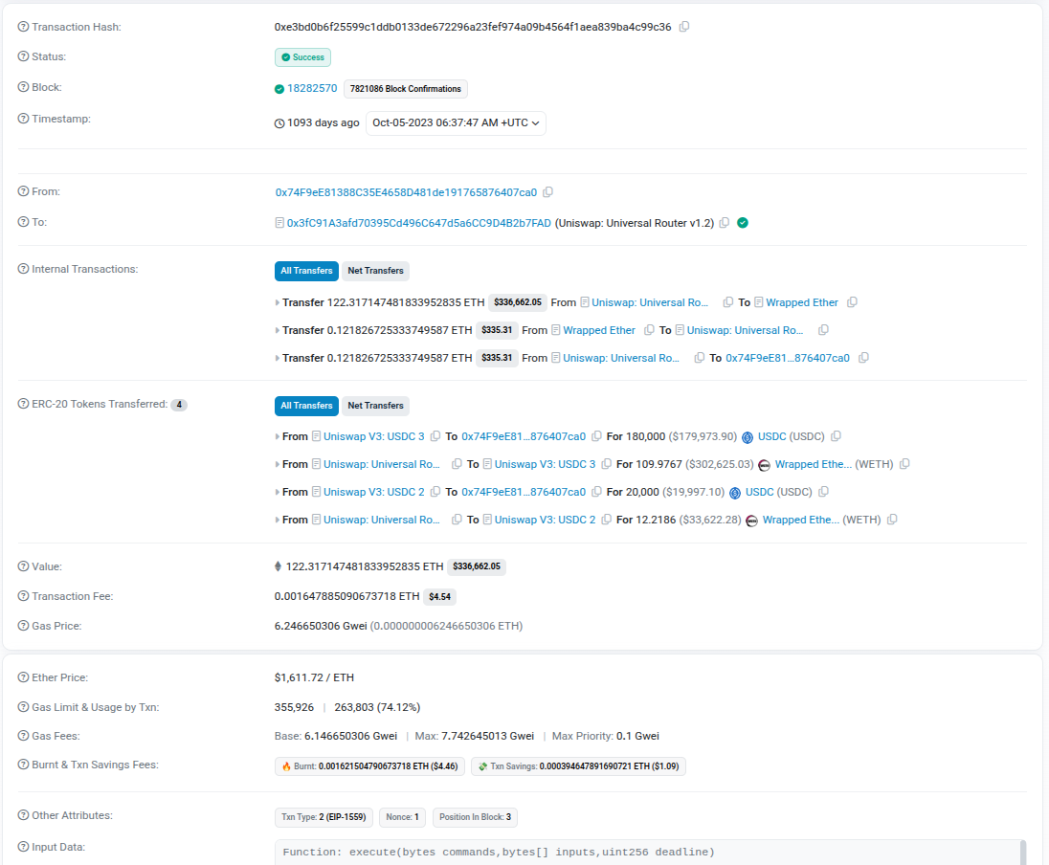The width and height of the screenshot is (1049, 865).
Task: Copy Wrapped Ether address in 122.317 ETH transfer
Action: [852, 302]
